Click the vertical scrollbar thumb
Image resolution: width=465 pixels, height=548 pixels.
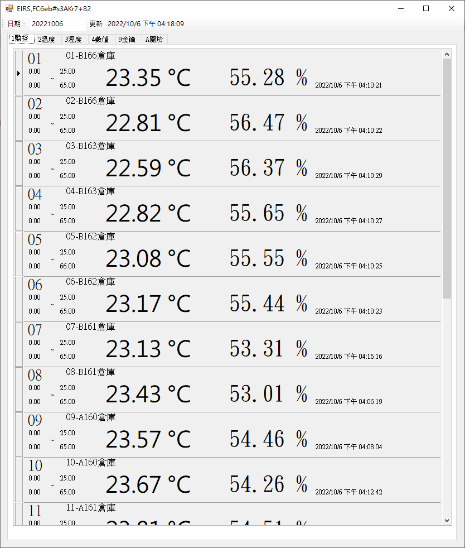tap(447, 179)
